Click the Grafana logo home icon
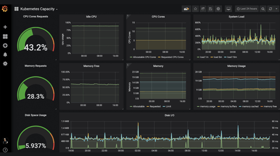Viewport: 280px width, 156px height. click(x=5, y=8)
